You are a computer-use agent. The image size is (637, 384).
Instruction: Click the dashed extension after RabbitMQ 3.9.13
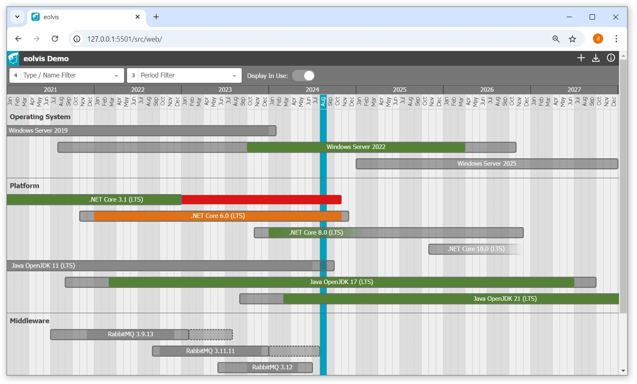point(211,335)
